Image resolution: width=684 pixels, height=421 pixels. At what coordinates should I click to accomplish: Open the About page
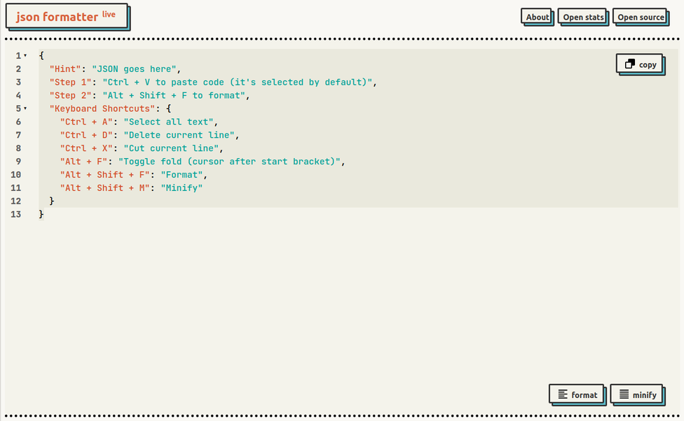pyautogui.click(x=537, y=17)
